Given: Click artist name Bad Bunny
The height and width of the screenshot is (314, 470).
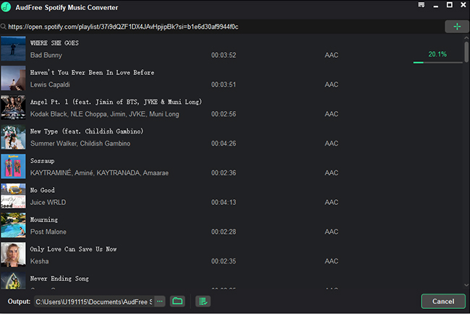Looking at the screenshot, I should (46, 56).
